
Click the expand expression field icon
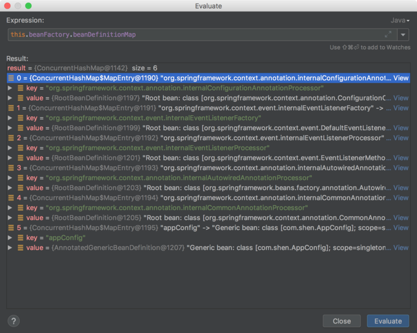click(x=388, y=34)
